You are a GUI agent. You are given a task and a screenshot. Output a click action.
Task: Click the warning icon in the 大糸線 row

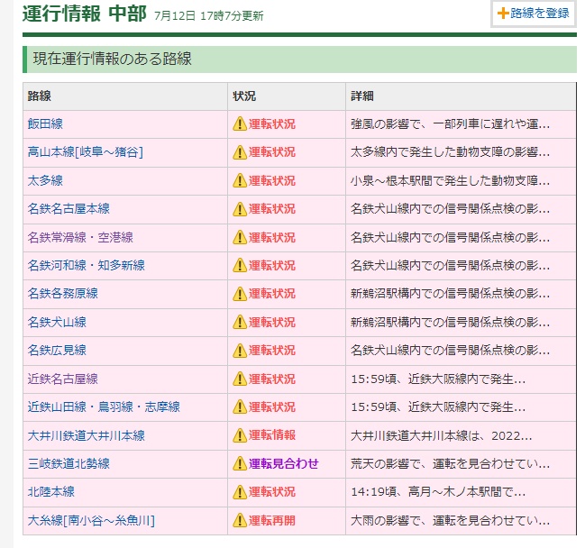(240, 520)
